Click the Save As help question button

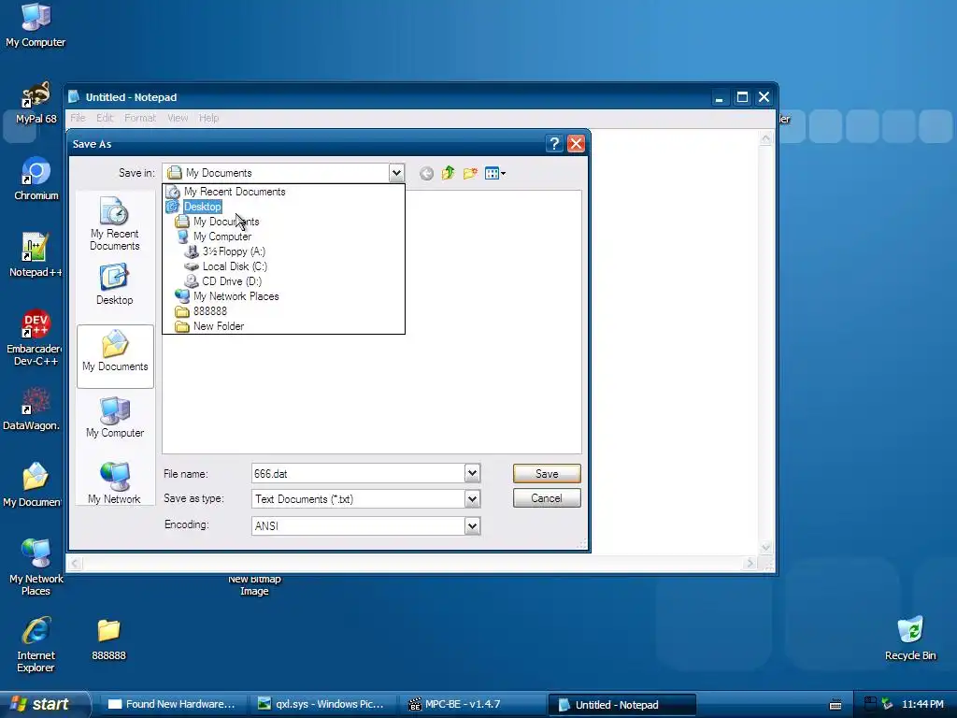pyautogui.click(x=554, y=143)
